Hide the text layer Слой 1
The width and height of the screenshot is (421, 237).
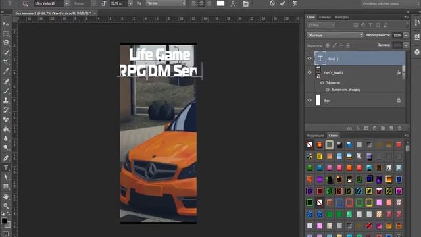click(309, 59)
